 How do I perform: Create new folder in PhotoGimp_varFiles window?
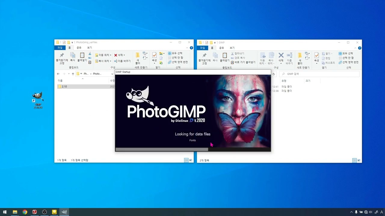click(x=137, y=58)
